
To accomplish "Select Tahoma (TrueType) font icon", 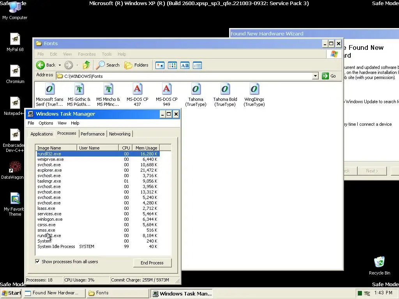I will click(196, 95).
